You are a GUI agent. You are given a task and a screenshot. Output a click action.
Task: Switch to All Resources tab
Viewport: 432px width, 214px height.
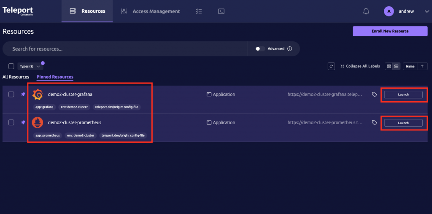pos(16,77)
